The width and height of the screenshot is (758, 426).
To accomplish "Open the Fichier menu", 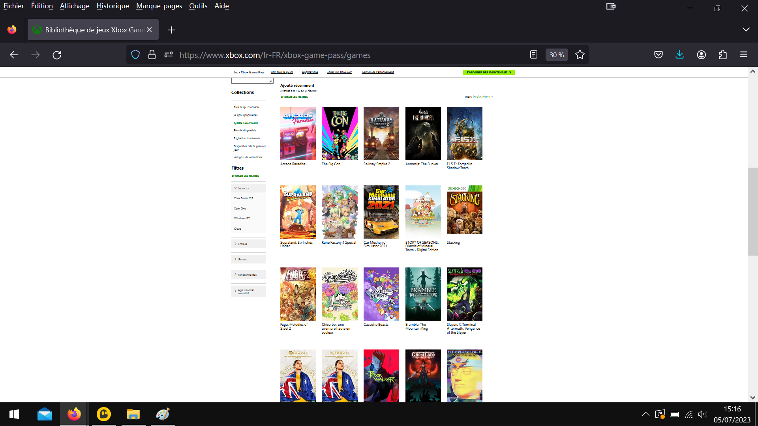I will tap(14, 6).
